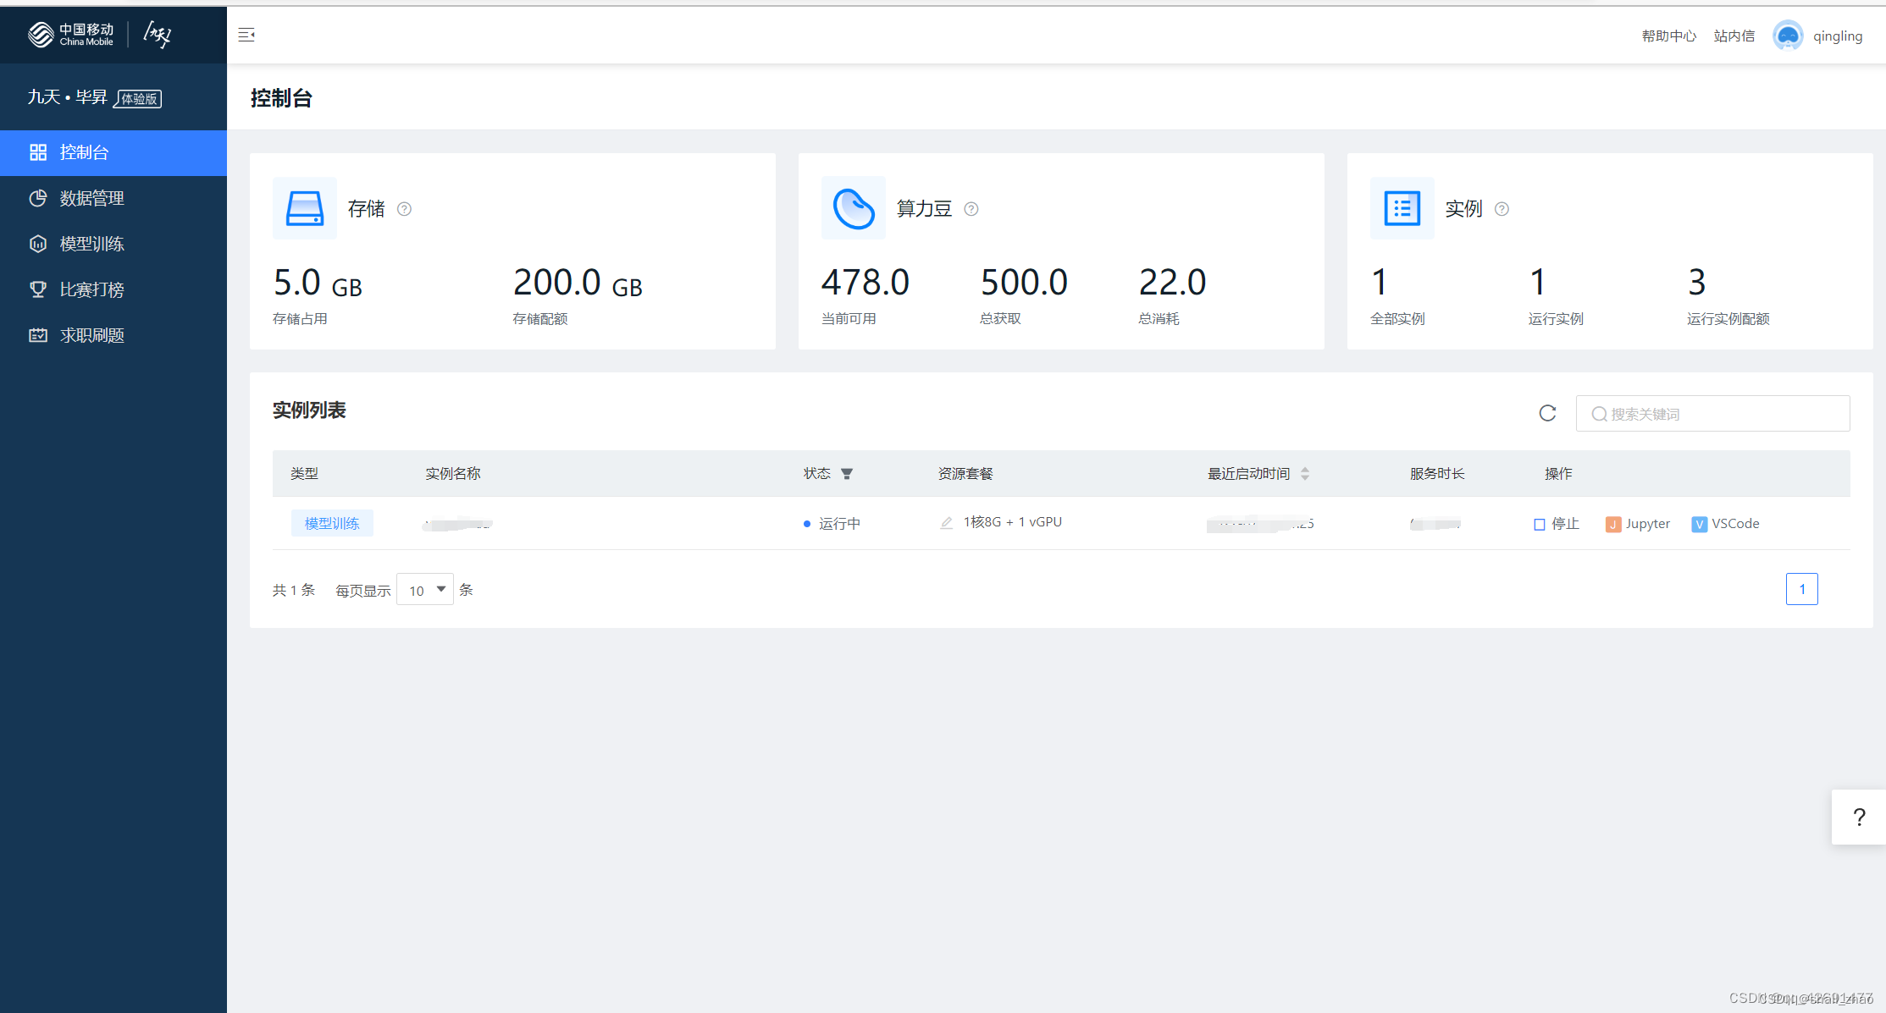Click the 运行中 status text
Viewport: 1886px width, 1013px height.
pos(840,524)
